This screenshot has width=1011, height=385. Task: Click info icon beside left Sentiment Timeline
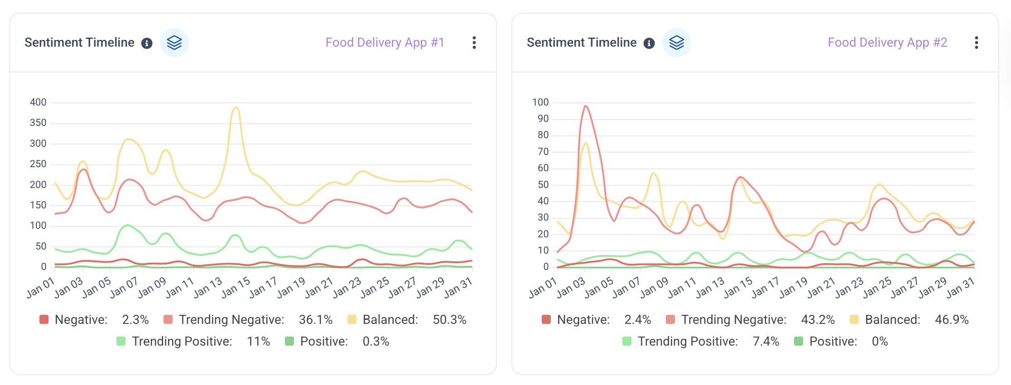147,43
